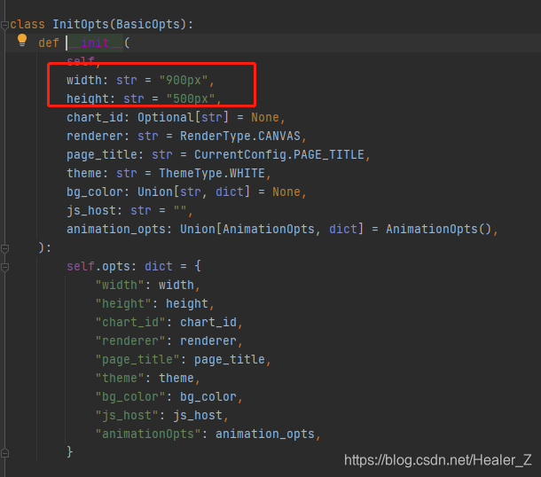Click bg_color parameter name
The image size is (541, 477).
click(95, 192)
